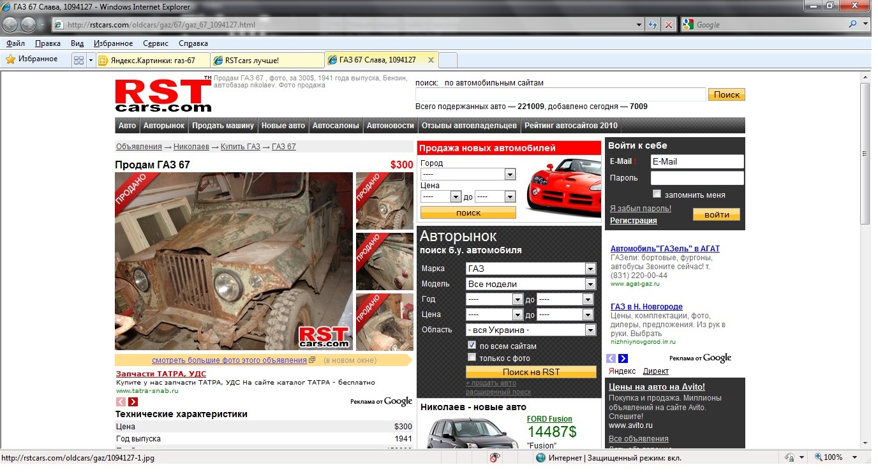Image resolution: width=878 pixels, height=472 pixels.
Task: Show next ad with red right arrow
Action: (x=133, y=402)
